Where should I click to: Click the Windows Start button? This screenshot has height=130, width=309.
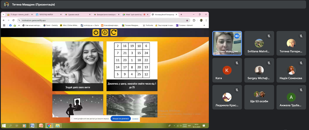click(x=4, y=126)
